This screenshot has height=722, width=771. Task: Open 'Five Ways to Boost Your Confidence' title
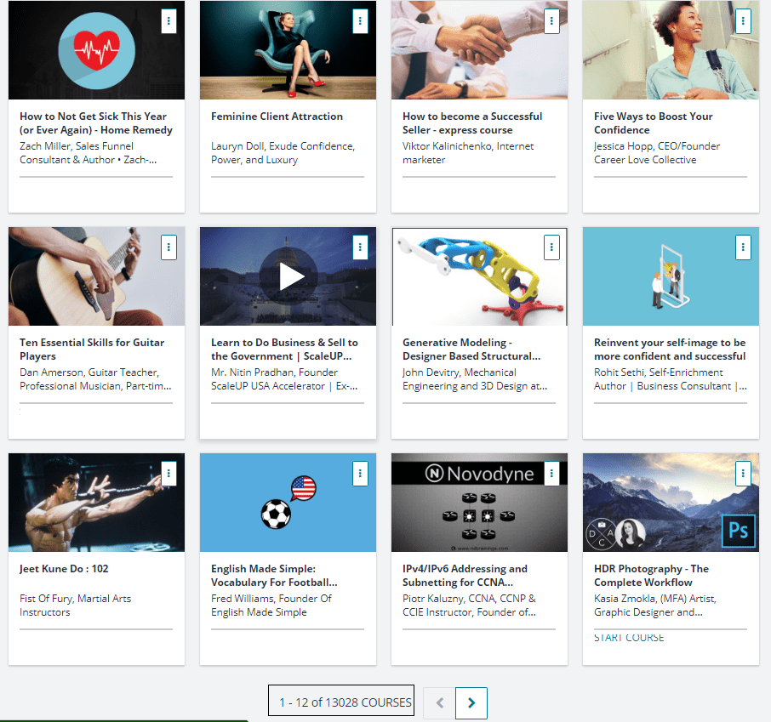[653, 122]
